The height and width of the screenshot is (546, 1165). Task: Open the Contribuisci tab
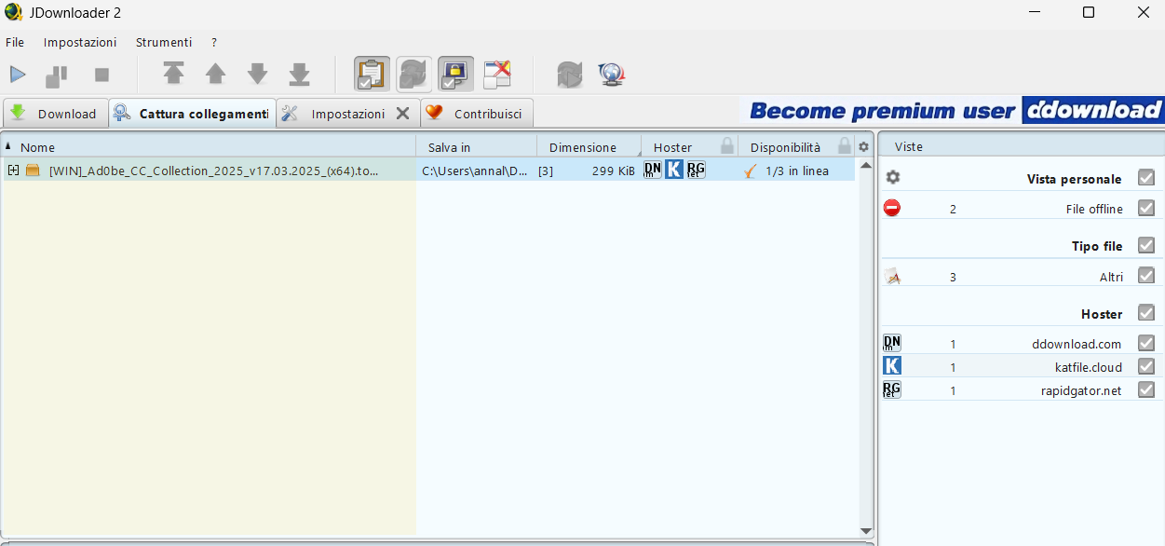click(x=477, y=114)
